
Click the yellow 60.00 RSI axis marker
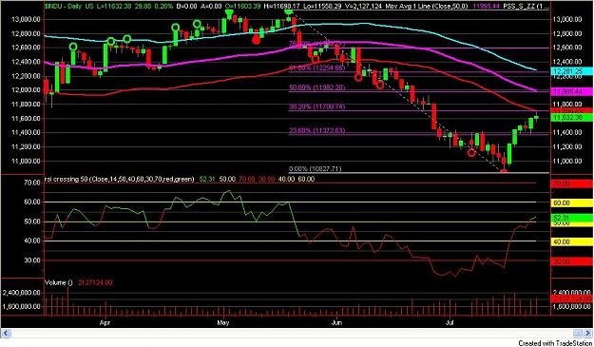pyautogui.click(x=571, y=203)
